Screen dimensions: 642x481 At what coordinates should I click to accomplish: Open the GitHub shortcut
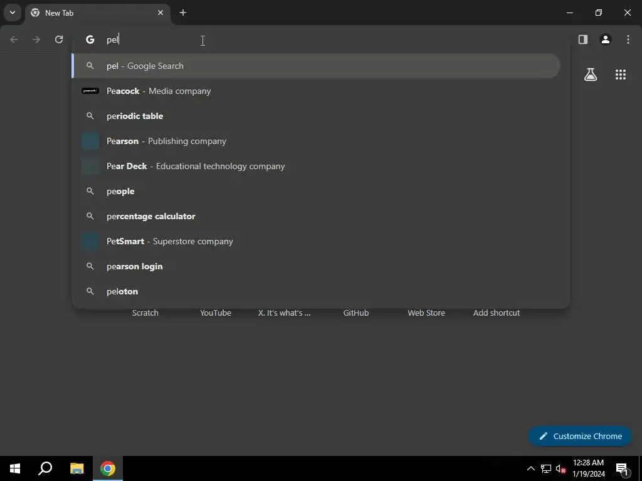(x=356, y=313)
